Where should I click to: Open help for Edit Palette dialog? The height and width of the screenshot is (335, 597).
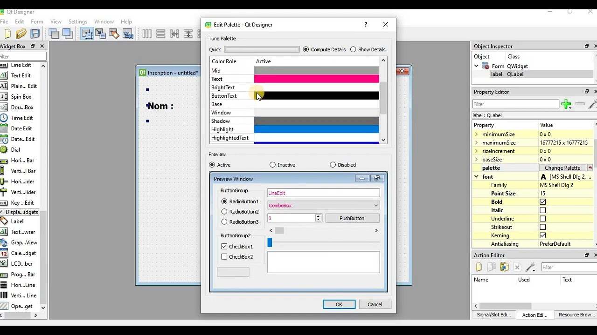[x=366, y=25]
